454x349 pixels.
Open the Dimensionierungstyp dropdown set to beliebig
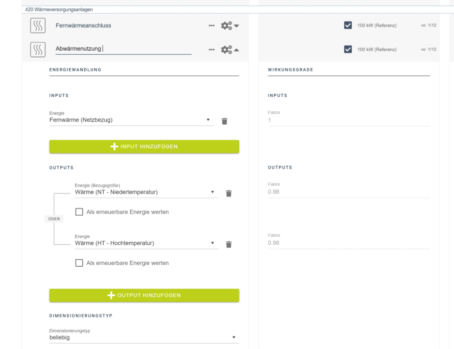click(x=143, y=337)
